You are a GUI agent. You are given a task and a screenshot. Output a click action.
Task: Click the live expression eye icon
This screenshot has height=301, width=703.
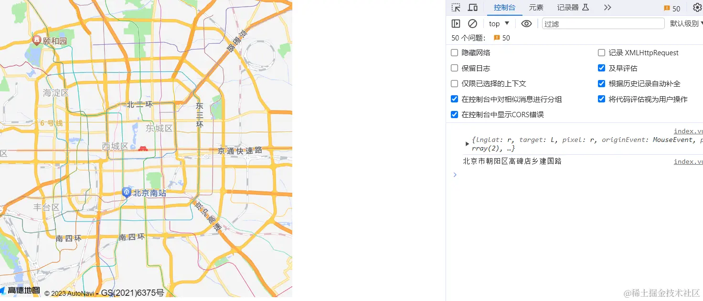point(526,23)
